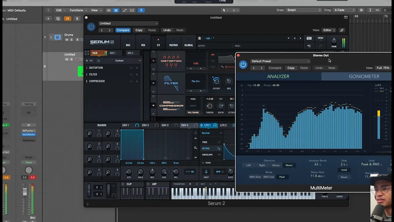The image size is (394, 222).
Task: Click the link icon in Serum window header
Action: [x=342, y=30]
